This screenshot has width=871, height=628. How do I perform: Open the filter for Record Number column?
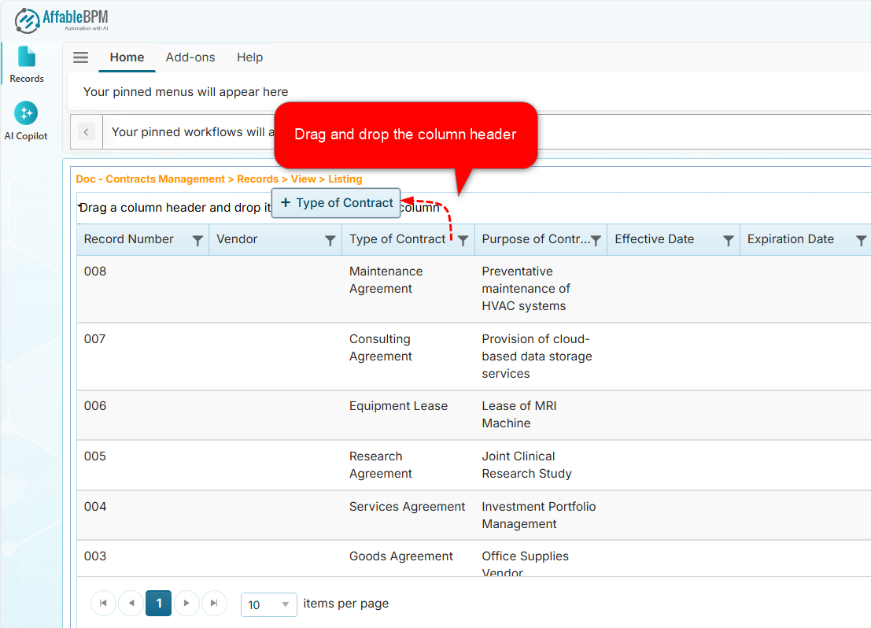[x=197, y=239]
